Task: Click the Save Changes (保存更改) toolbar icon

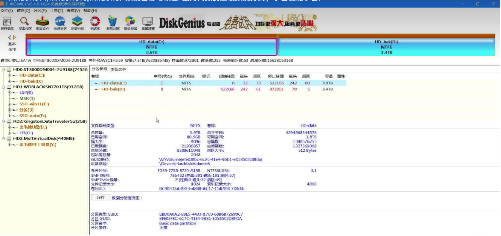Action: pos(7,21)
